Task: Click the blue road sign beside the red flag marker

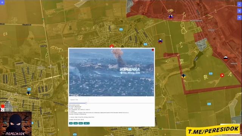Action: coord(211,74)
